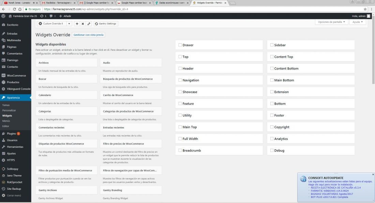Open Temas under Apariencia
Image resolution: width=375 pixels, height=203 pixels.
(x=6, y=105)
